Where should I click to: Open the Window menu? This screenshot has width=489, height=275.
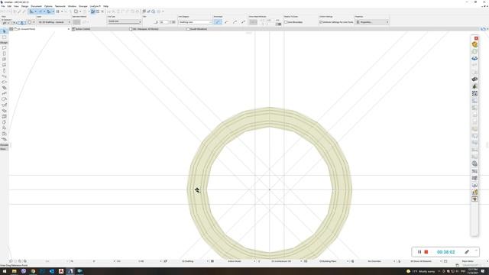(x=72, y=6)
